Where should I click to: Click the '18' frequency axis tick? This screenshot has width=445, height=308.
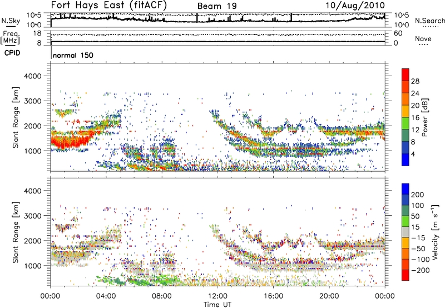[x=37, y=33]
